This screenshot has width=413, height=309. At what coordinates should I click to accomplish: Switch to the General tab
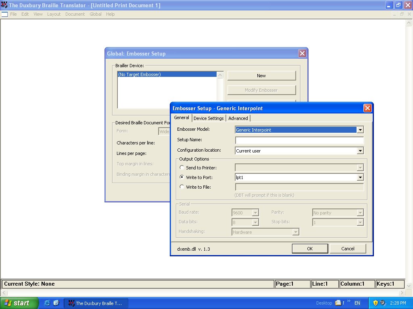point(181,118)
